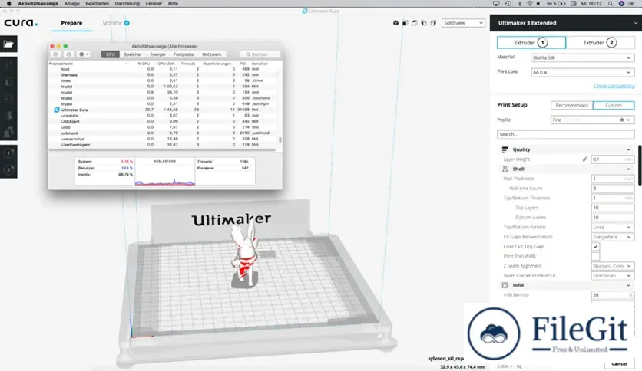Open the Darstellung menu

127,3
